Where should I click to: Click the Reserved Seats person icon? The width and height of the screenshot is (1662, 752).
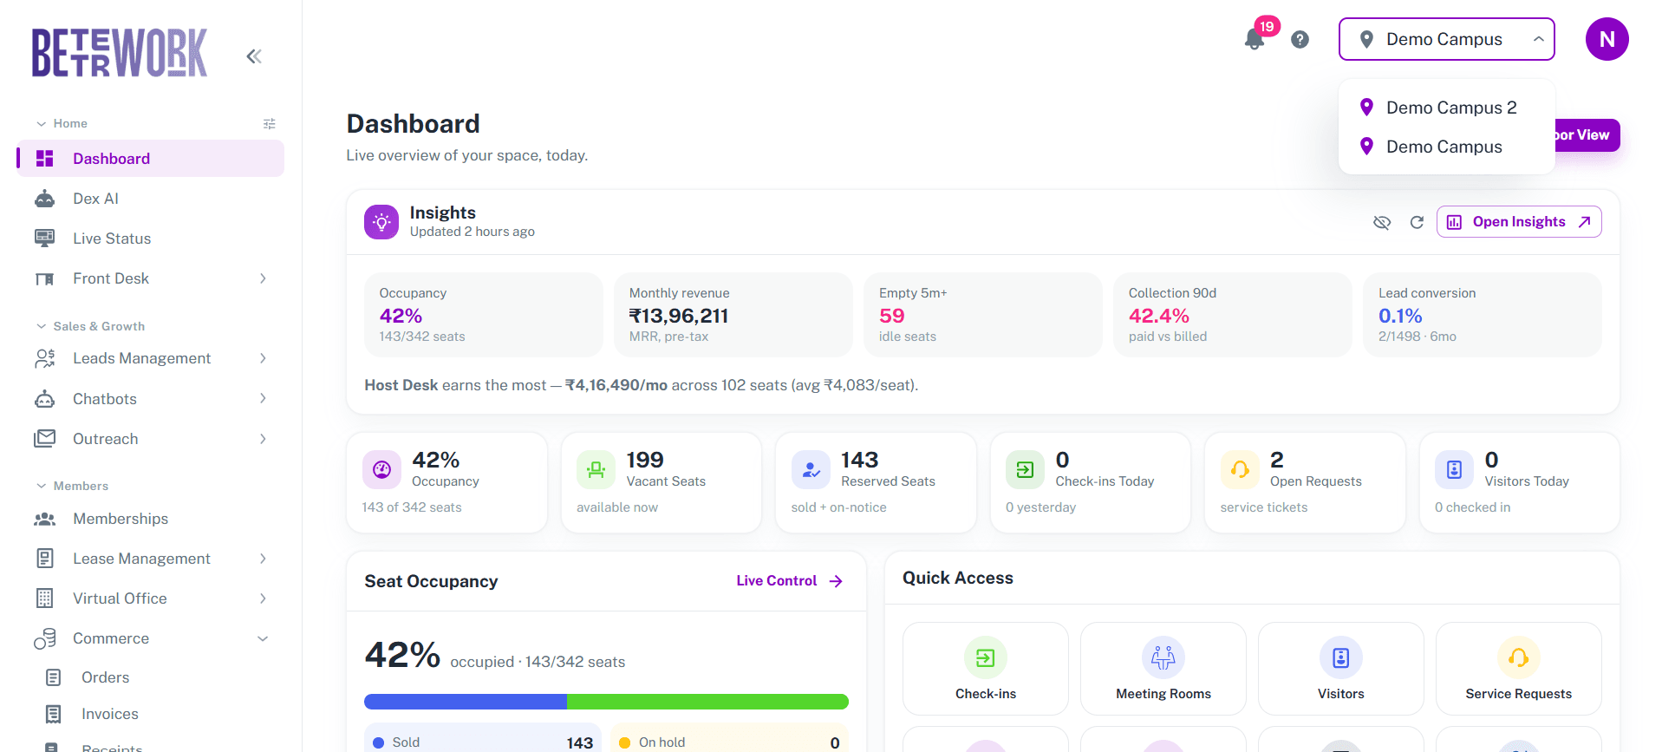811,470
